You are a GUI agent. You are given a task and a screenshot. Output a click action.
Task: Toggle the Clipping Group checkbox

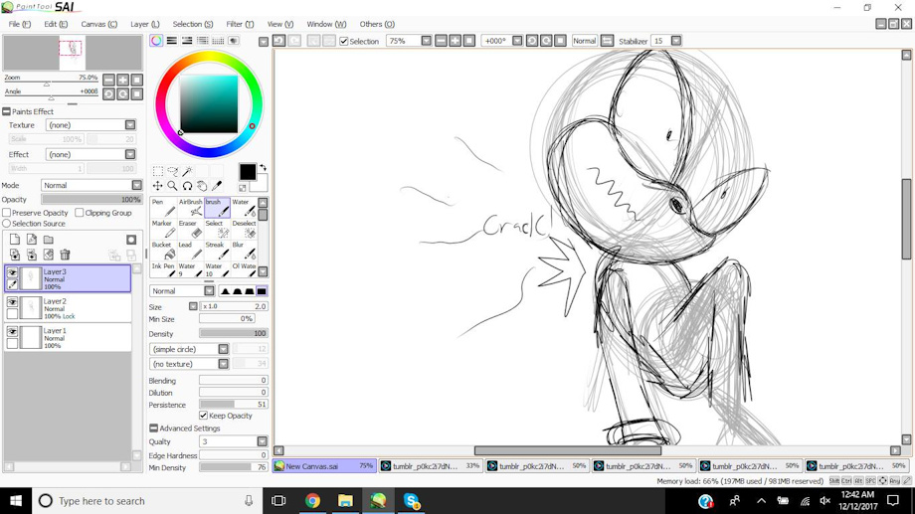pos(80,213)
